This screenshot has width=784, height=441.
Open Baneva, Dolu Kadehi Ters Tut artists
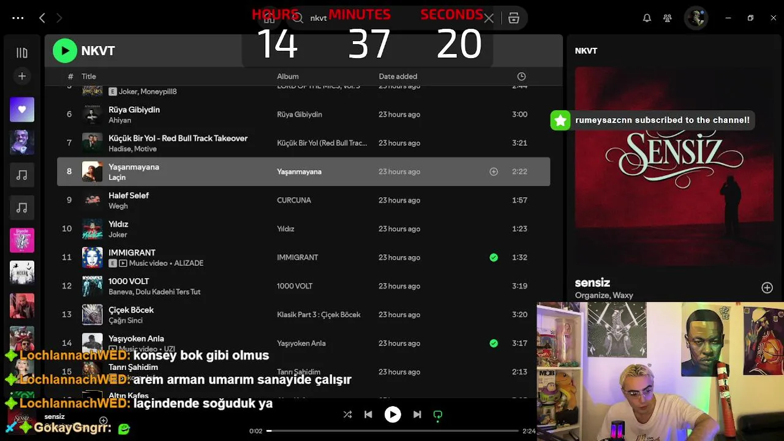tap(154, 292)
